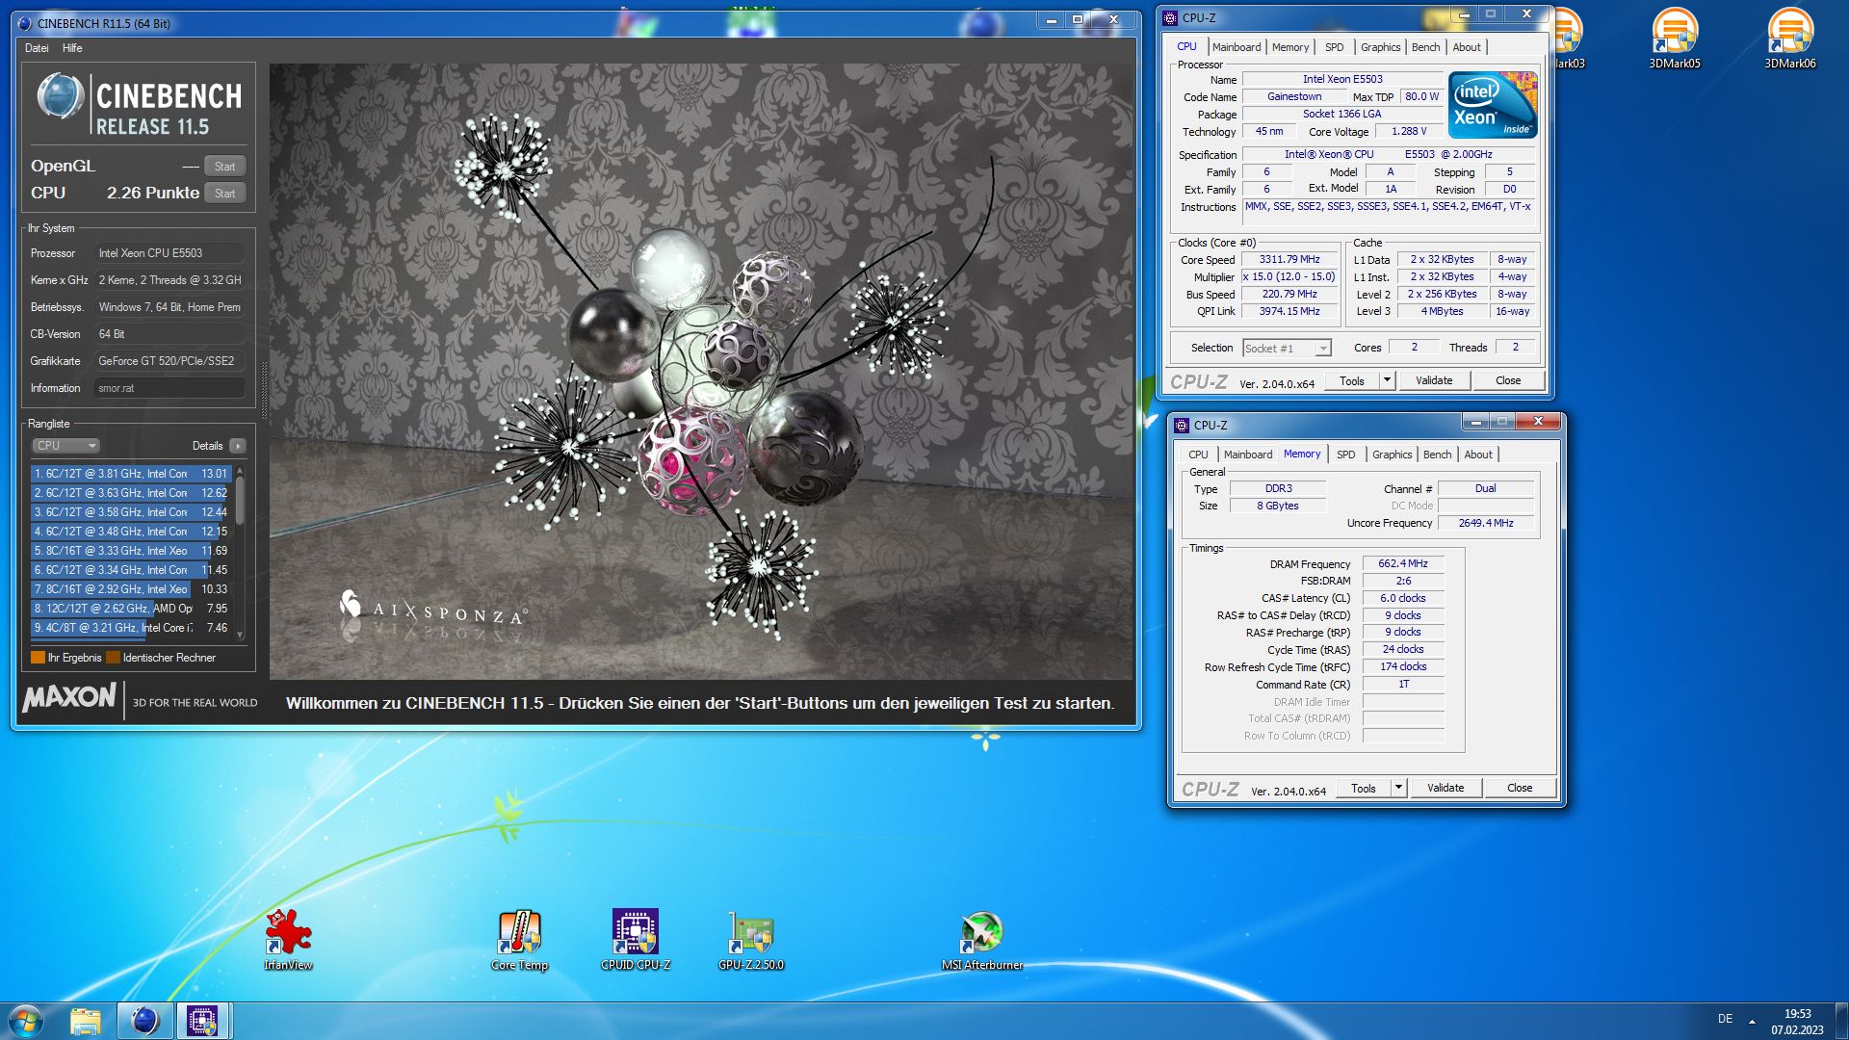Image resolution: width=1849 pixels, height=1040 pixels.
Task: Open GPU-Z 2.50.0 desktop shortcut
Action: pyautogui.click(x=750, y=939)
